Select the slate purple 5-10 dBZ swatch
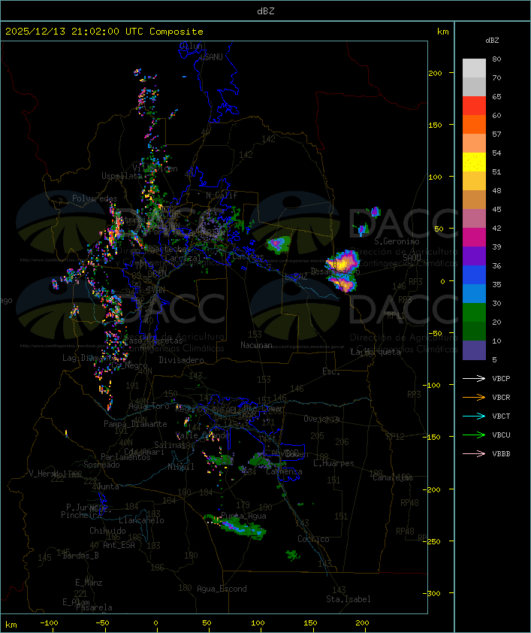 (x=474, y=350)
